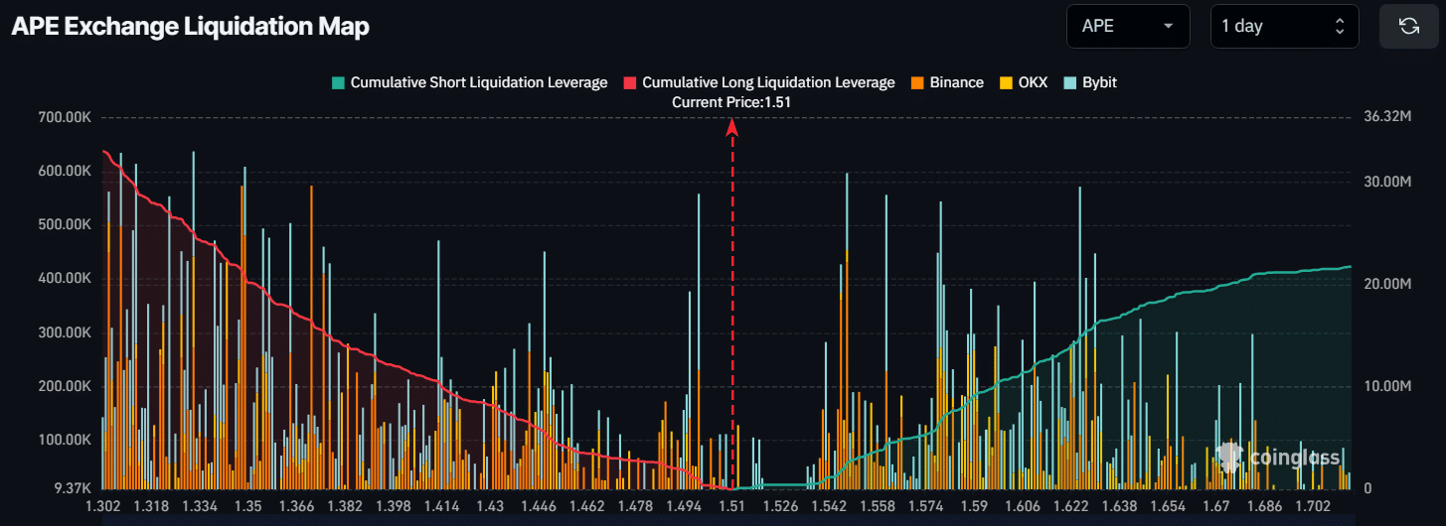Click the 1 day selector up-down arrows
1446x526 pixels.
coord(1340,26)
